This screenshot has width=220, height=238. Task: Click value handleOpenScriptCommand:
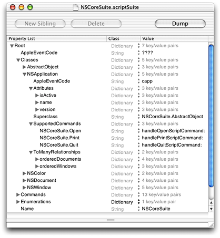pos(173,131)
